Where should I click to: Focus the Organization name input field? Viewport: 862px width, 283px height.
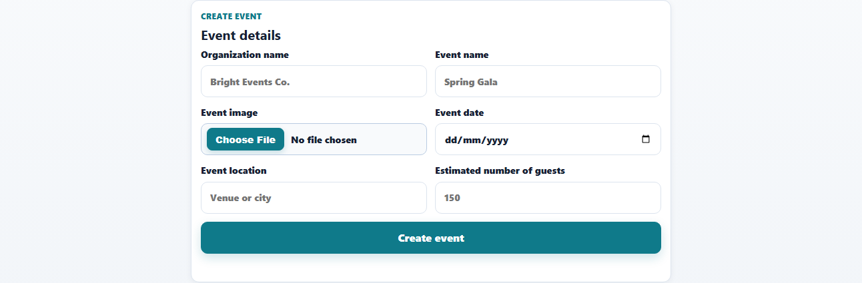(x=314, y=81)
